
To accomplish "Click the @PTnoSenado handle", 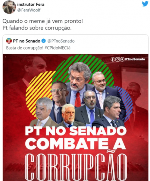I will (61, 41).
